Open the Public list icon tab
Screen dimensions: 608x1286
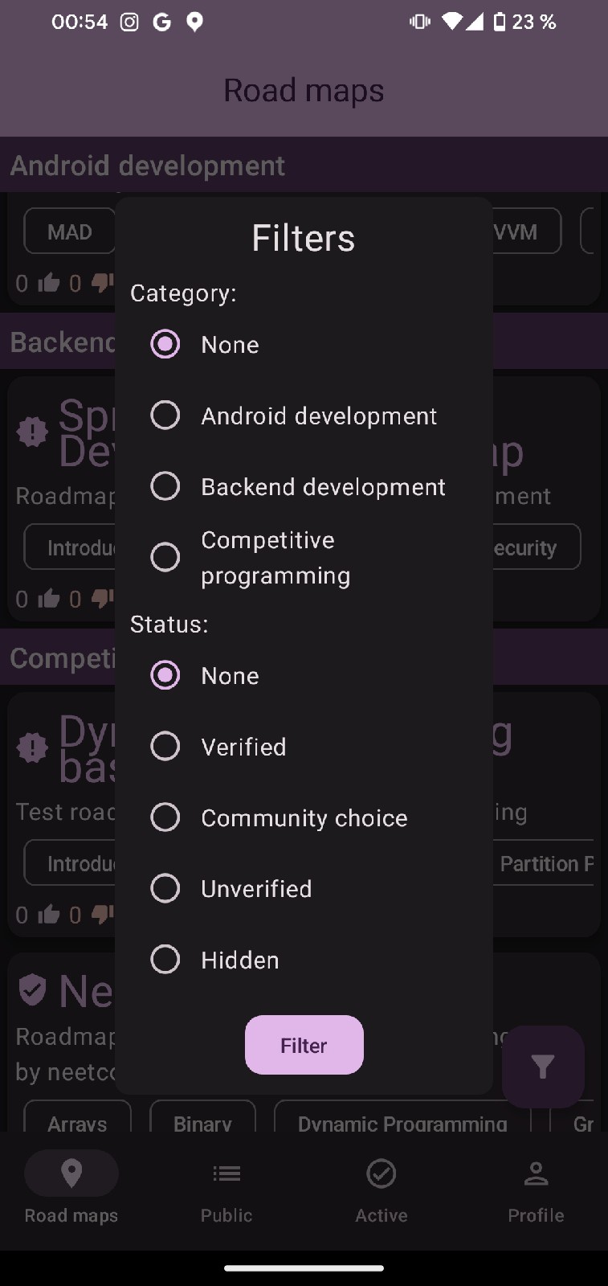pyautogui.click(x=226, y=1188)
